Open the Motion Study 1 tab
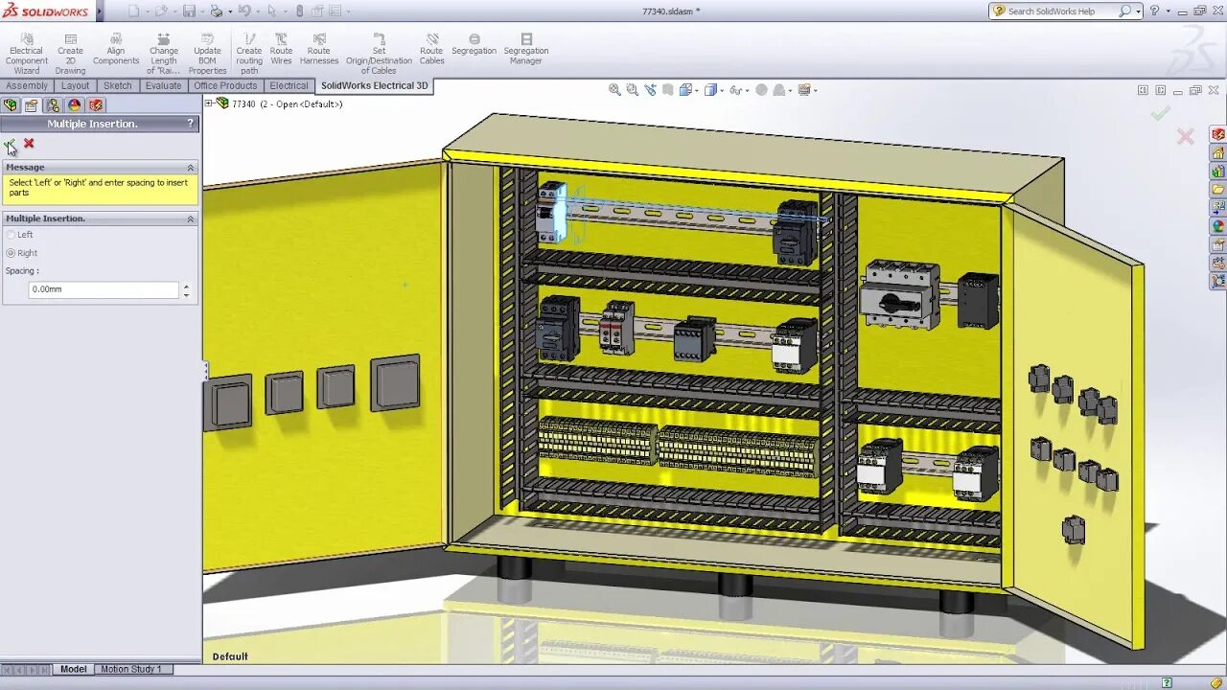 (x=131, y=670)
